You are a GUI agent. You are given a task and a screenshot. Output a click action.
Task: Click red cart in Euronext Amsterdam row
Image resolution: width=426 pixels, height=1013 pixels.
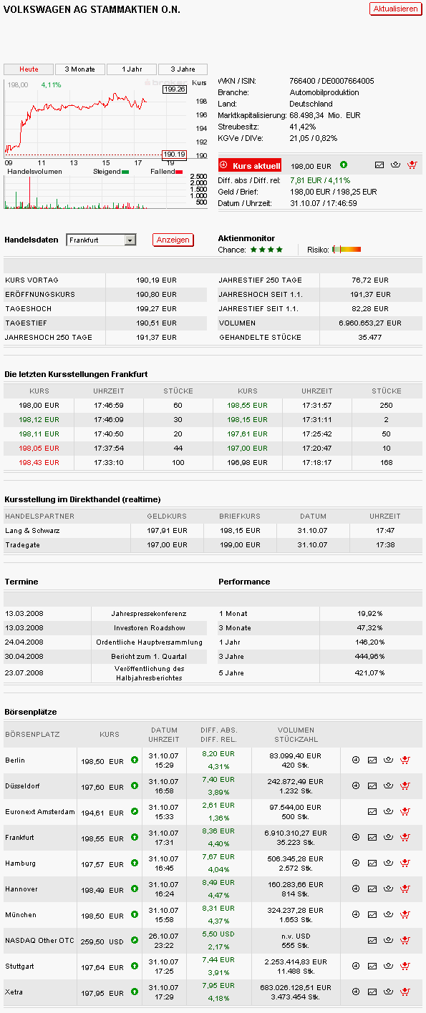tap(405, 812)
